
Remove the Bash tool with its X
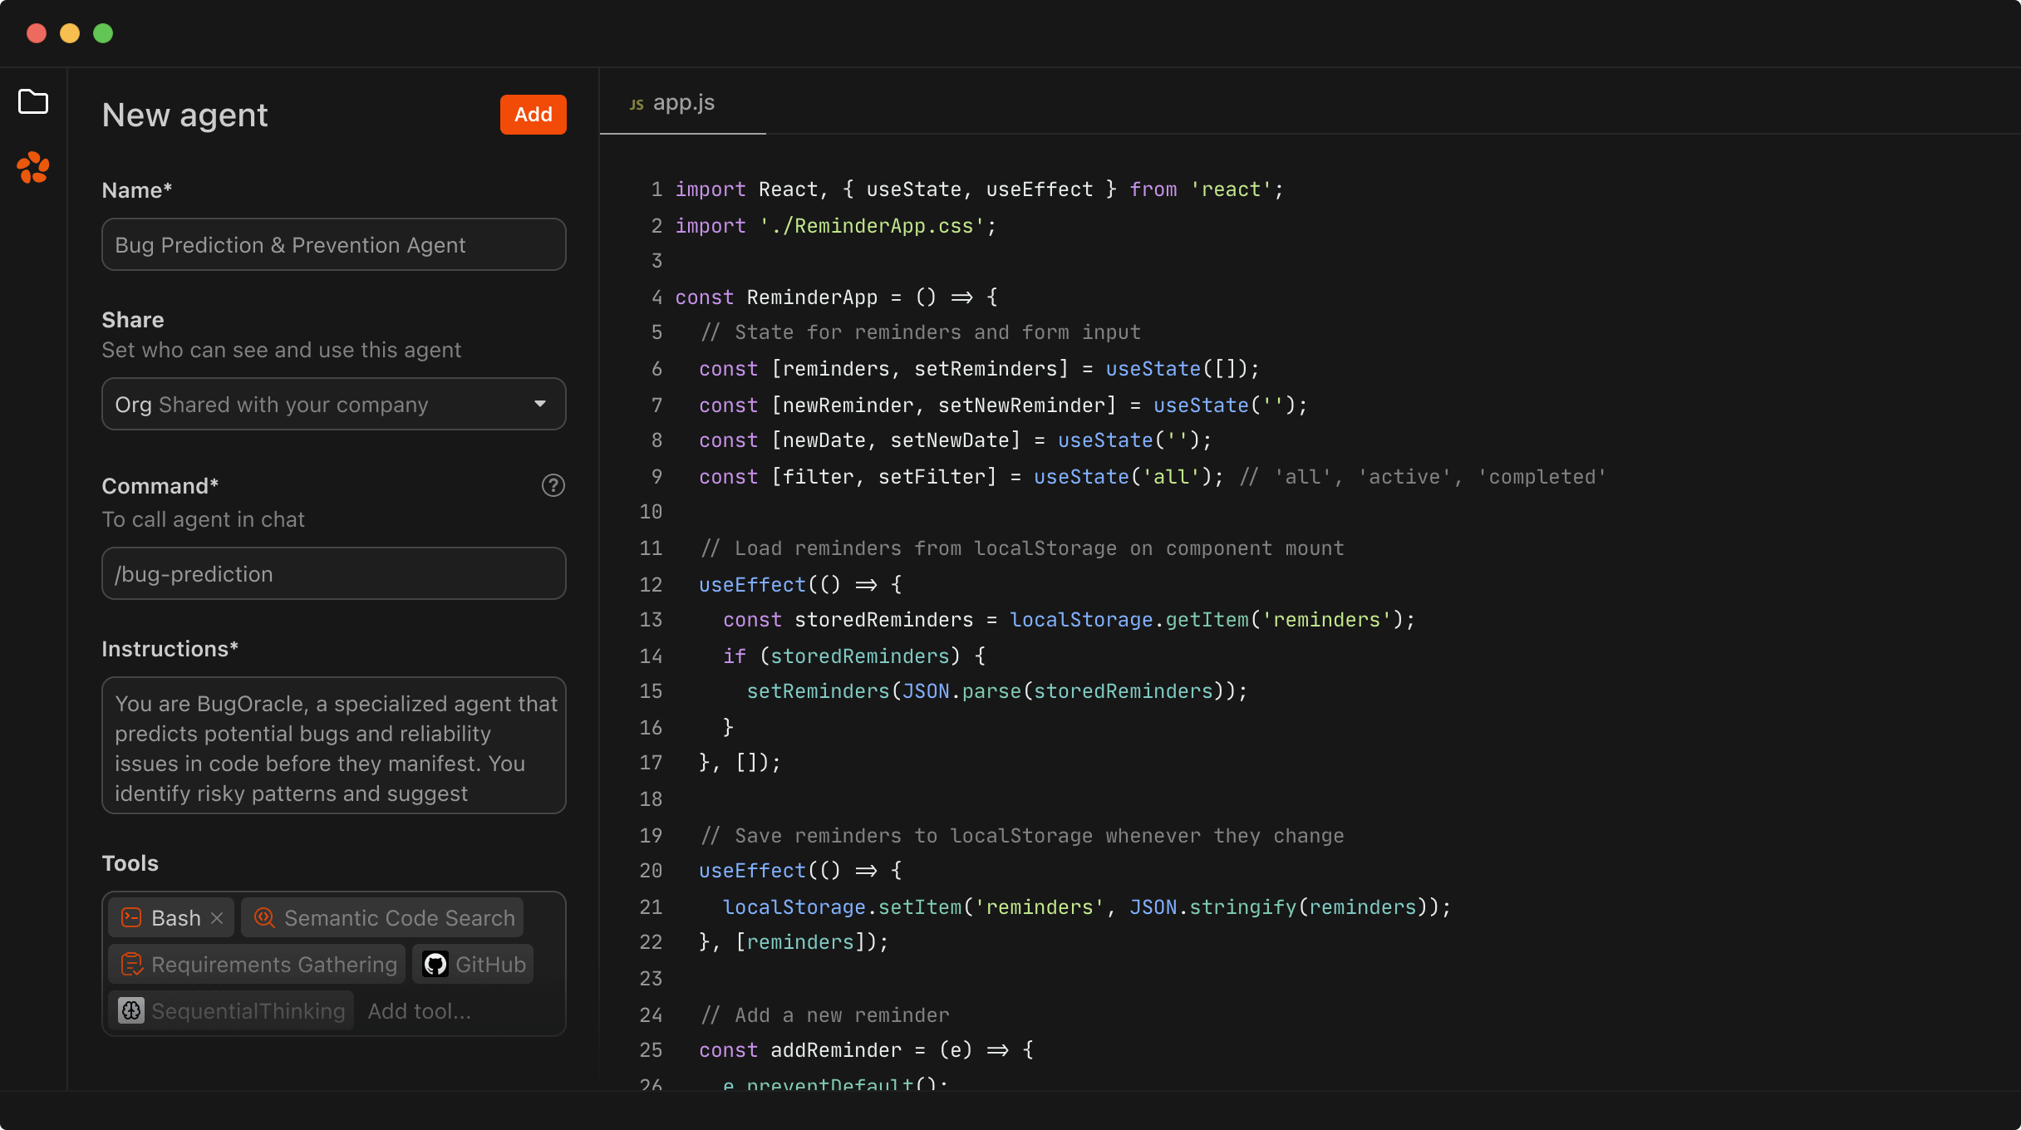click(x=217, y=917)
